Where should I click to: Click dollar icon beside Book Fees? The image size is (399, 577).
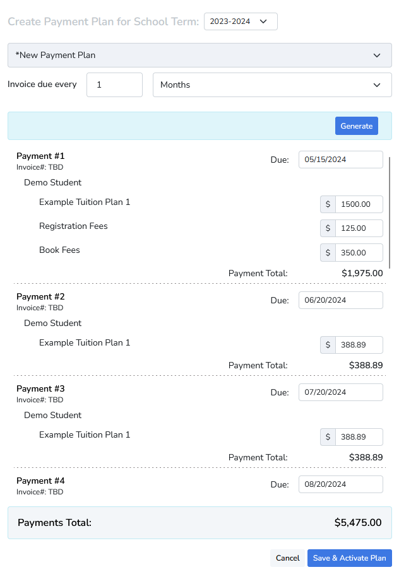click(328, 252)
